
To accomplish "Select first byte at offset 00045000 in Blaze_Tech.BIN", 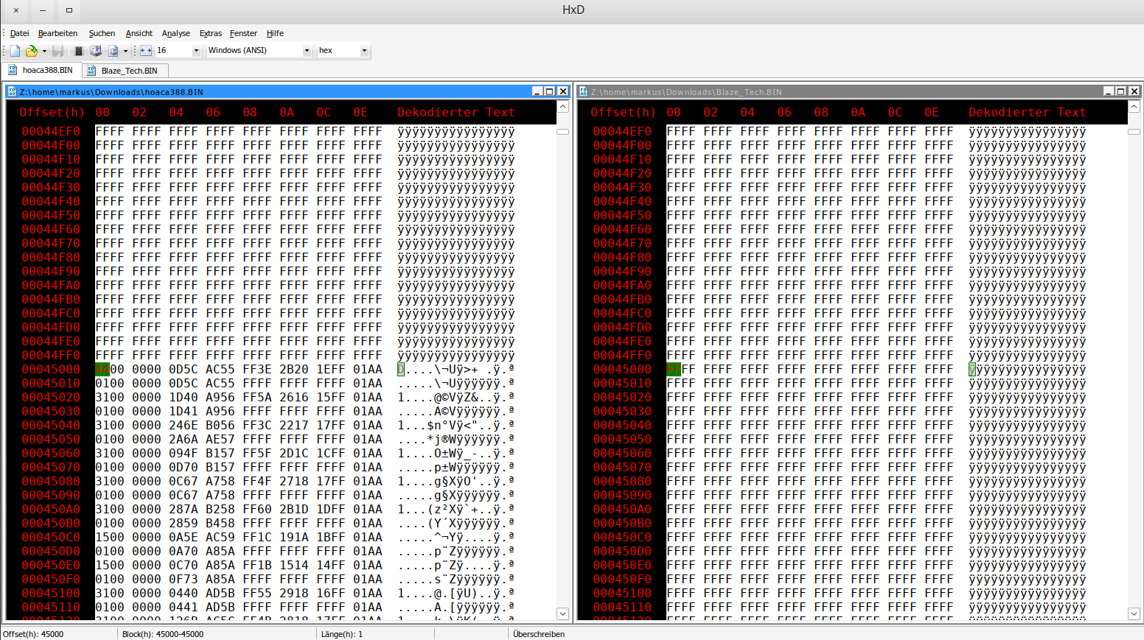I will point(673,370).
